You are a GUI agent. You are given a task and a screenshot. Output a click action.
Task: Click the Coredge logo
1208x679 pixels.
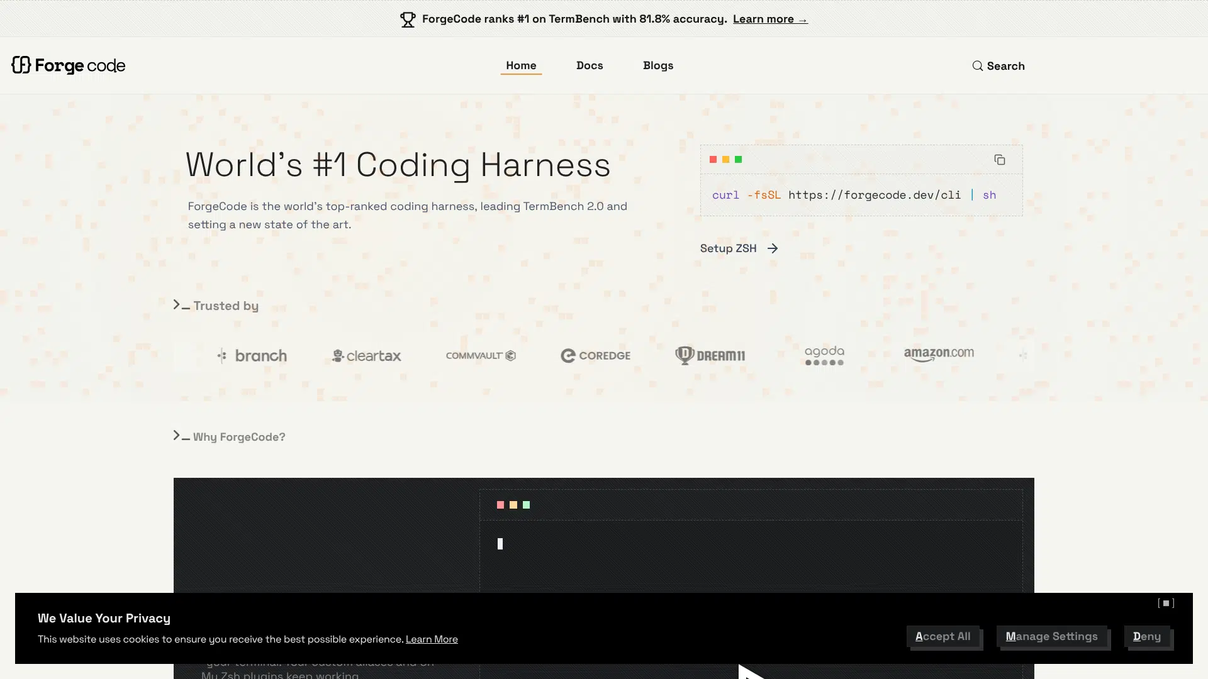pyautogui.click(x=595, y=356)
